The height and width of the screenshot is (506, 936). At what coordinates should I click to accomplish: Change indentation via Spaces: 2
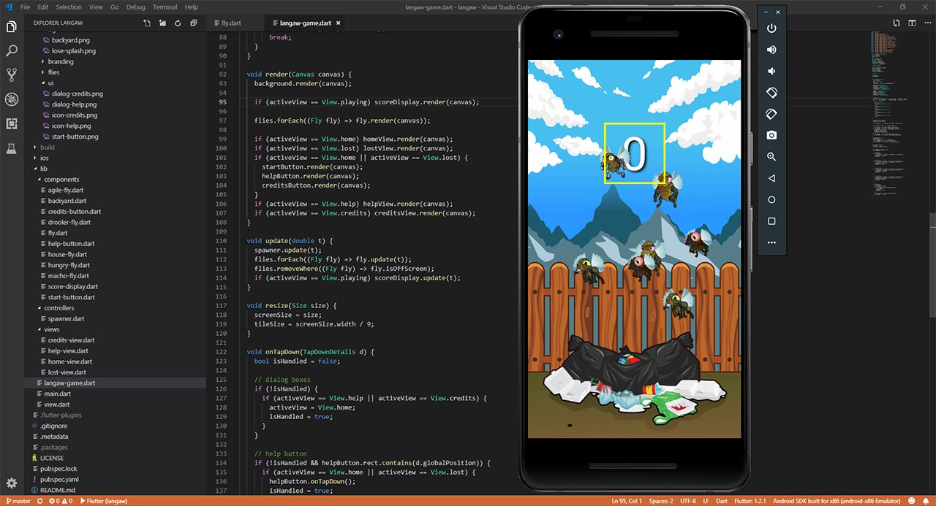pos(660,501)
